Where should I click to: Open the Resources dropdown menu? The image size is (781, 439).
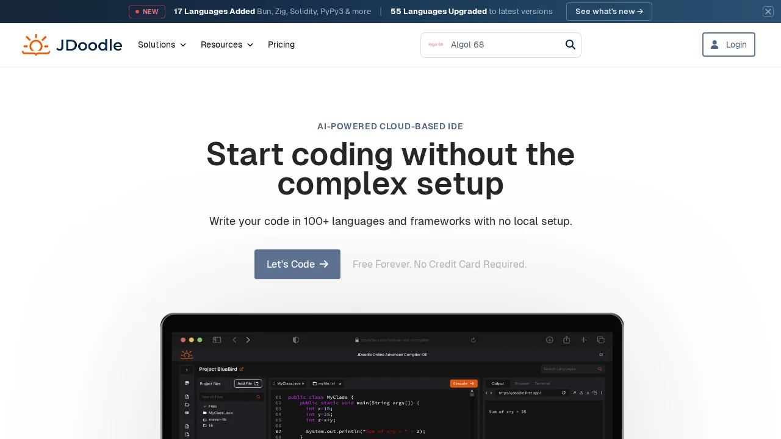[226, 45]
